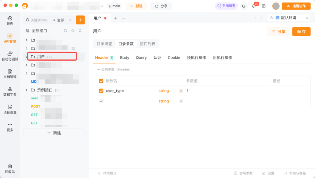315x178 pixels.
Task: Uncheck the user_type parameter checkbox
Action: coord(101,91)
